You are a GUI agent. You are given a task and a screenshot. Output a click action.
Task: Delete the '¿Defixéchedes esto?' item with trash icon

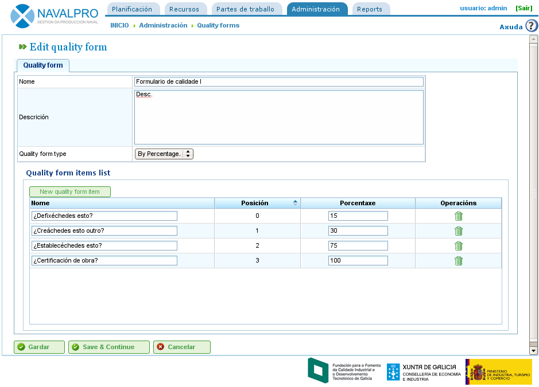click(458, 216)
